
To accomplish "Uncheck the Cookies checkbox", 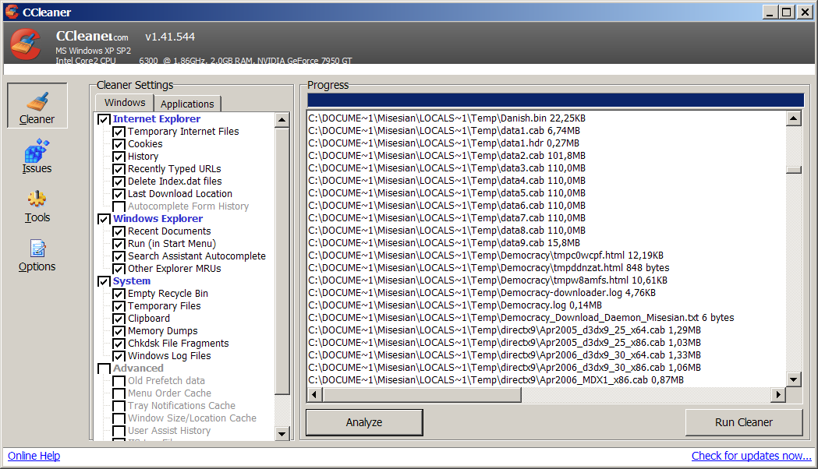I will (119, 144).
